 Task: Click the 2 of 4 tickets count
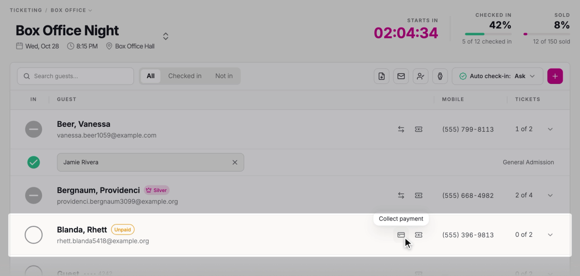coord(524,195)
